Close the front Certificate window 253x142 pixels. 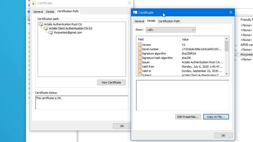pos(231,12)
